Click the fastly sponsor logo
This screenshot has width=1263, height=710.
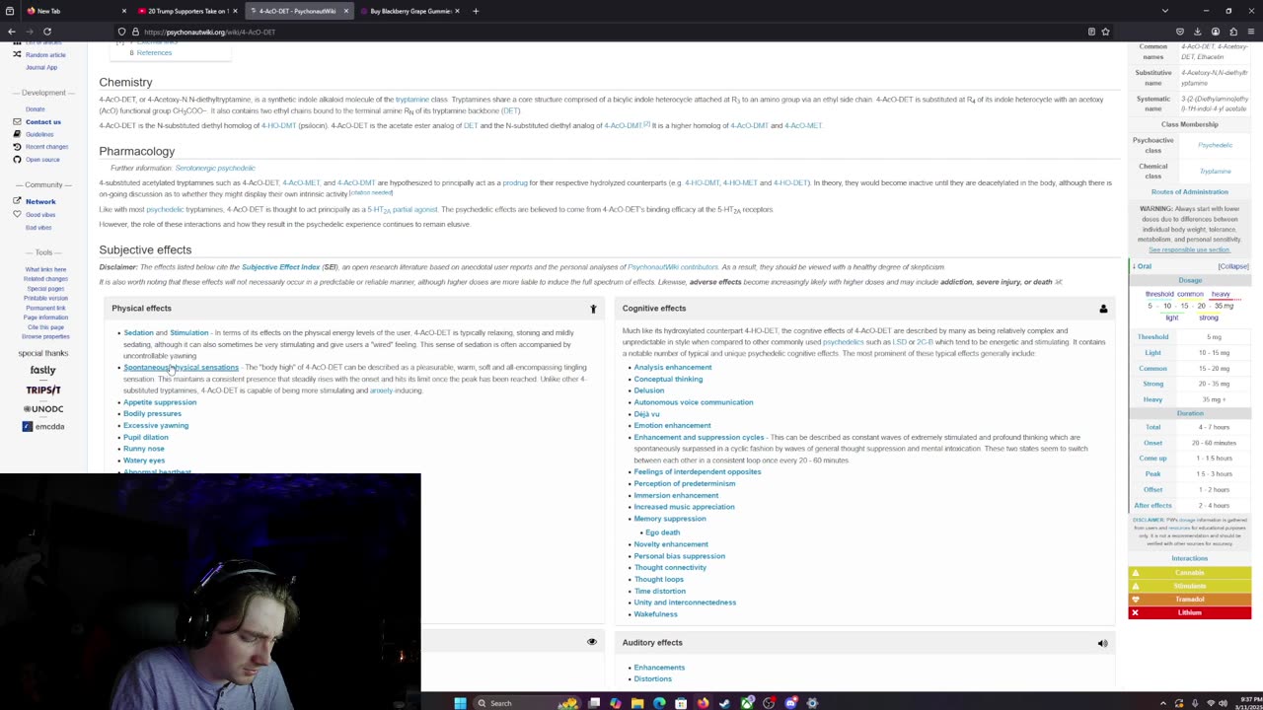(x=42, y=371)
